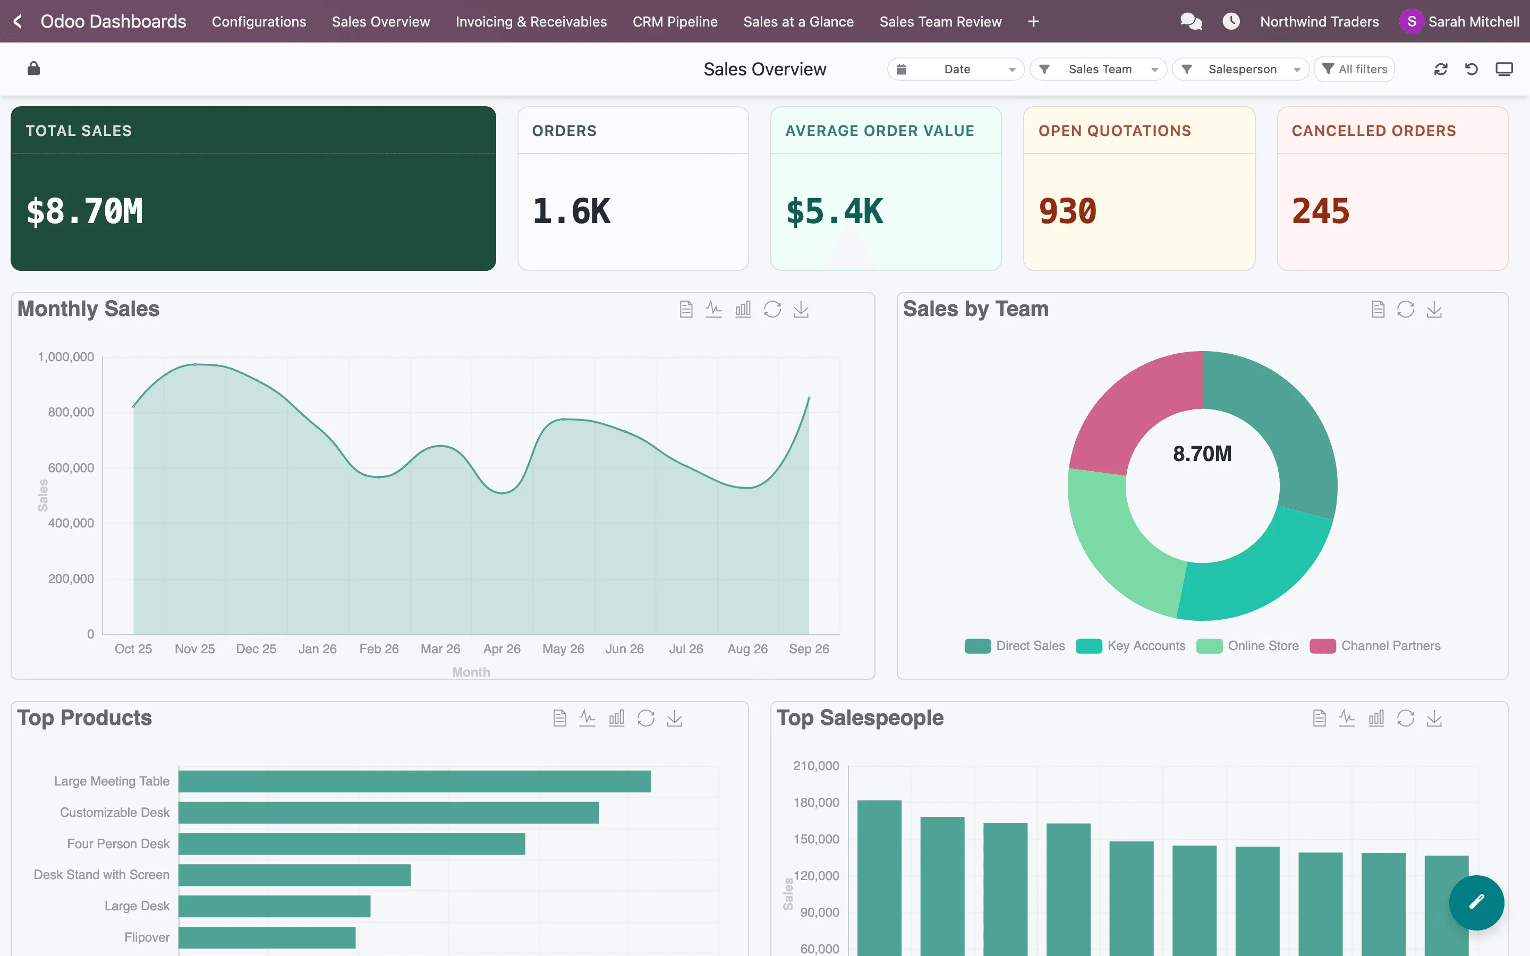Switch to Invoicing & Receivables dashboard

pos(531,21)
